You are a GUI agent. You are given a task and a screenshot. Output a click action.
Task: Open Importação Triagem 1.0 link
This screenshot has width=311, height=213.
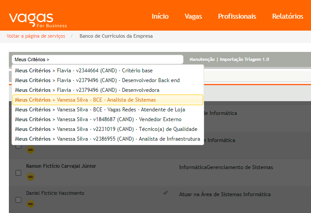point(244,59)
